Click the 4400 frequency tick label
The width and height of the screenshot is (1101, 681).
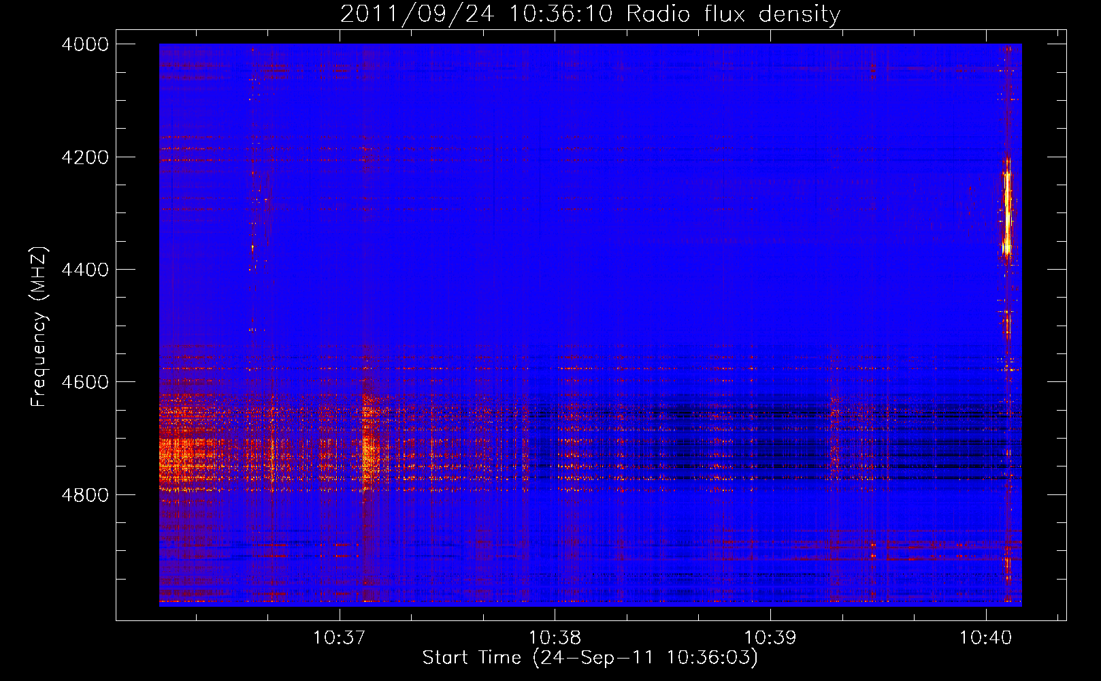point(85,270)
